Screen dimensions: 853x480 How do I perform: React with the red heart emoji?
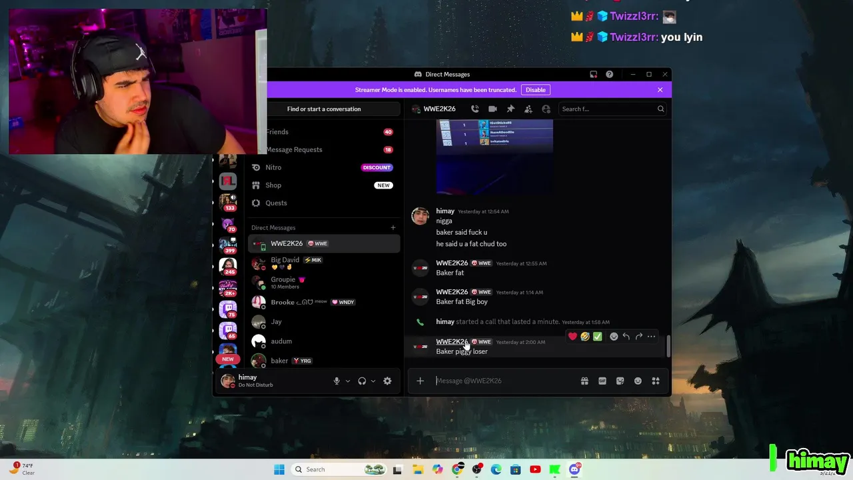[x=572, y=336]
